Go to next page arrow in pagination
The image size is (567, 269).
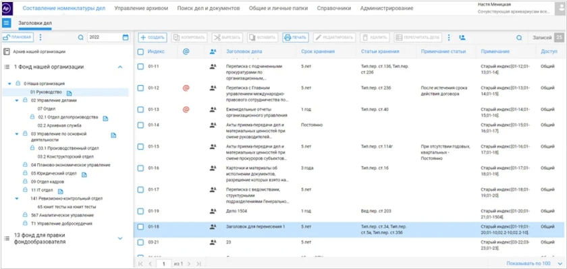[x=189, y=264]
